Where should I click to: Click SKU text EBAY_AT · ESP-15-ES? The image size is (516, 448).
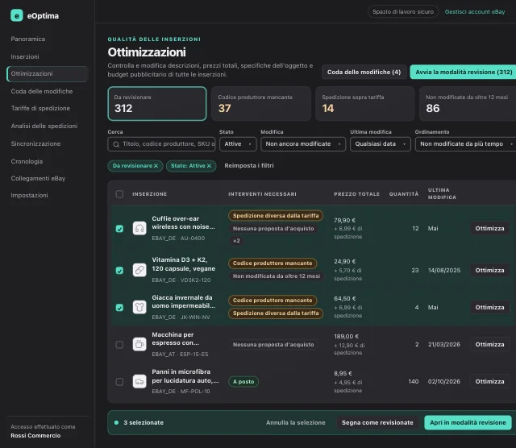[180, 355]
